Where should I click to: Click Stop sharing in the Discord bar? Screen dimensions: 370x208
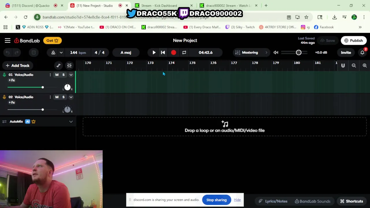pos(217,200)
